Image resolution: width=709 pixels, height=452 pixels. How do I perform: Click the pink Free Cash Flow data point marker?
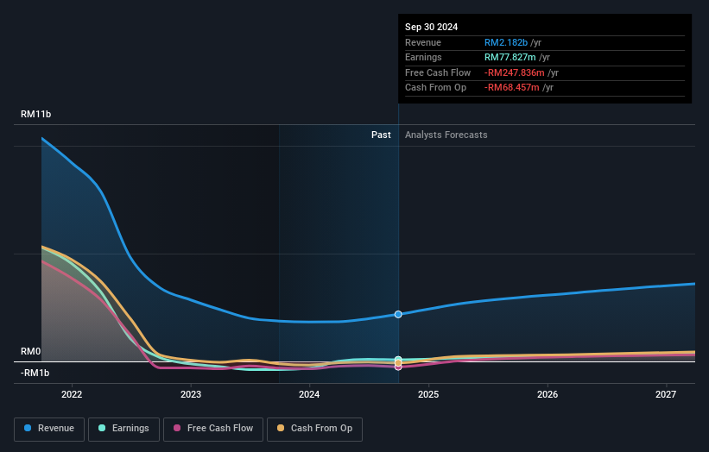click(x=398, y=367)
